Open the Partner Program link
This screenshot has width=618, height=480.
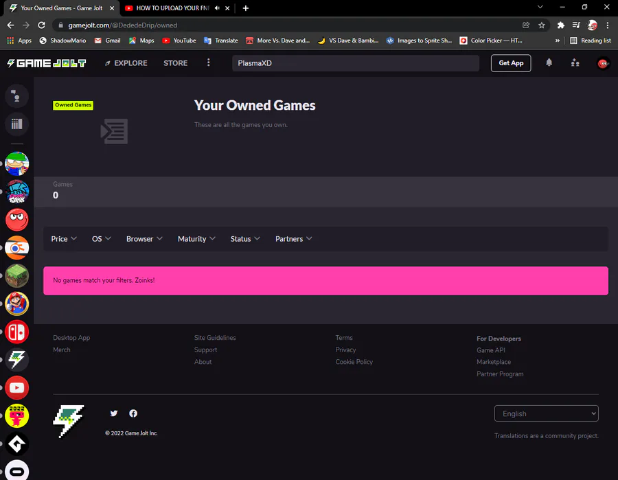(500, 374)
